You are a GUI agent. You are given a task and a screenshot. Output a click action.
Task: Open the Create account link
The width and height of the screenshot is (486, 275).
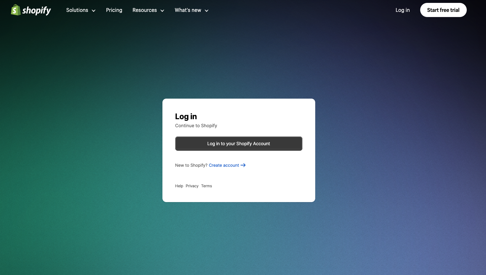(x=224, y=165)
